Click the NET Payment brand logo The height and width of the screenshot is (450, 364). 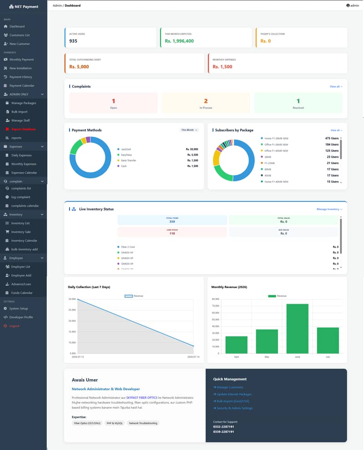coord(24,6)
